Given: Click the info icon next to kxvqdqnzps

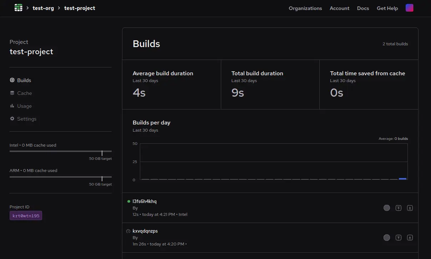Looking at the screenshot, I should 128,231.
